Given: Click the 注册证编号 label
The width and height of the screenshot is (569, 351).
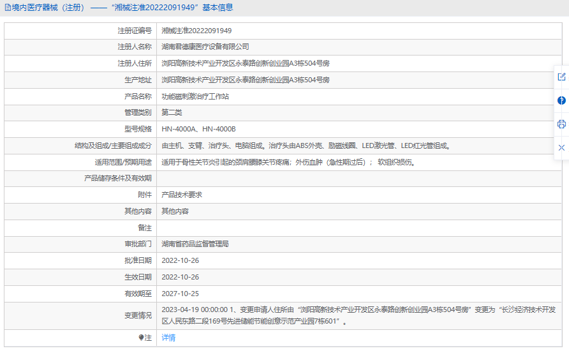Looking at the screenshot, I should (134, 31).
